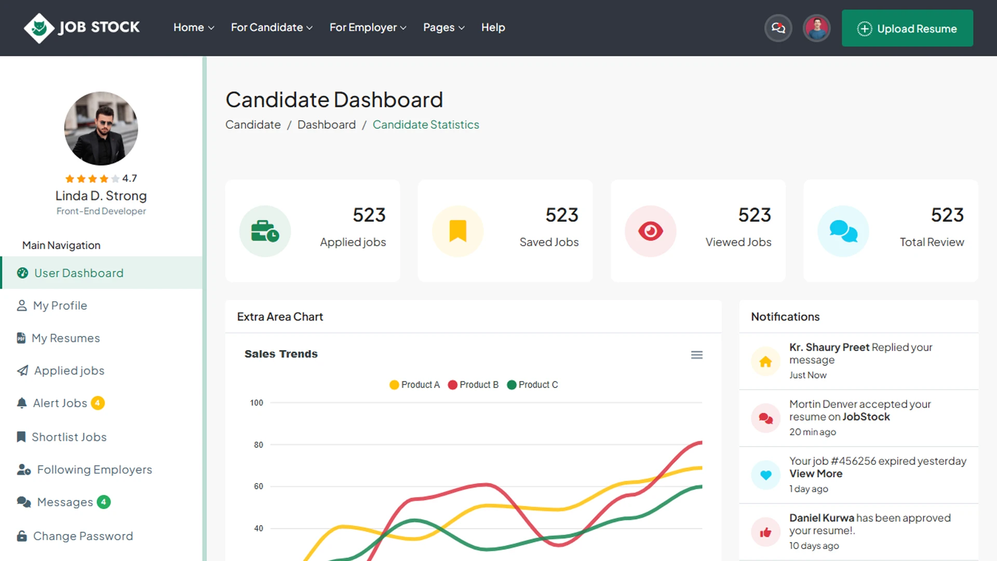The width and height of the screenshot is (997, 561).
Task: Click the Messages count badge 4
Action: click(104, 502)
